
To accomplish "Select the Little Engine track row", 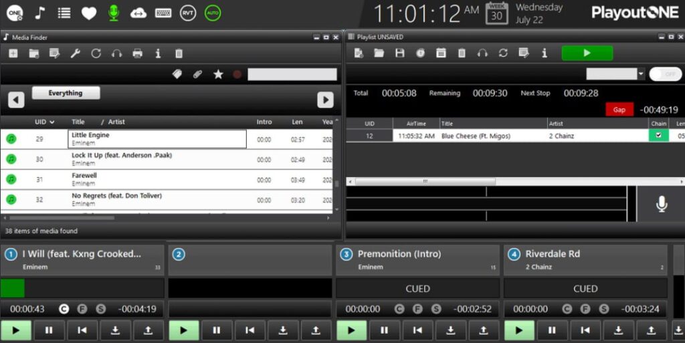I will [x=167, y=139].
